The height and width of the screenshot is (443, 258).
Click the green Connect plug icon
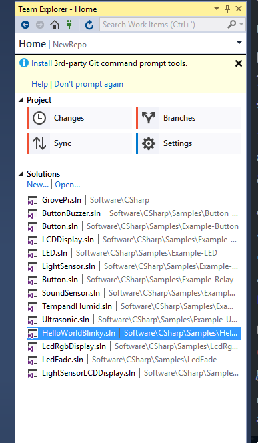(x=69, y=25)
